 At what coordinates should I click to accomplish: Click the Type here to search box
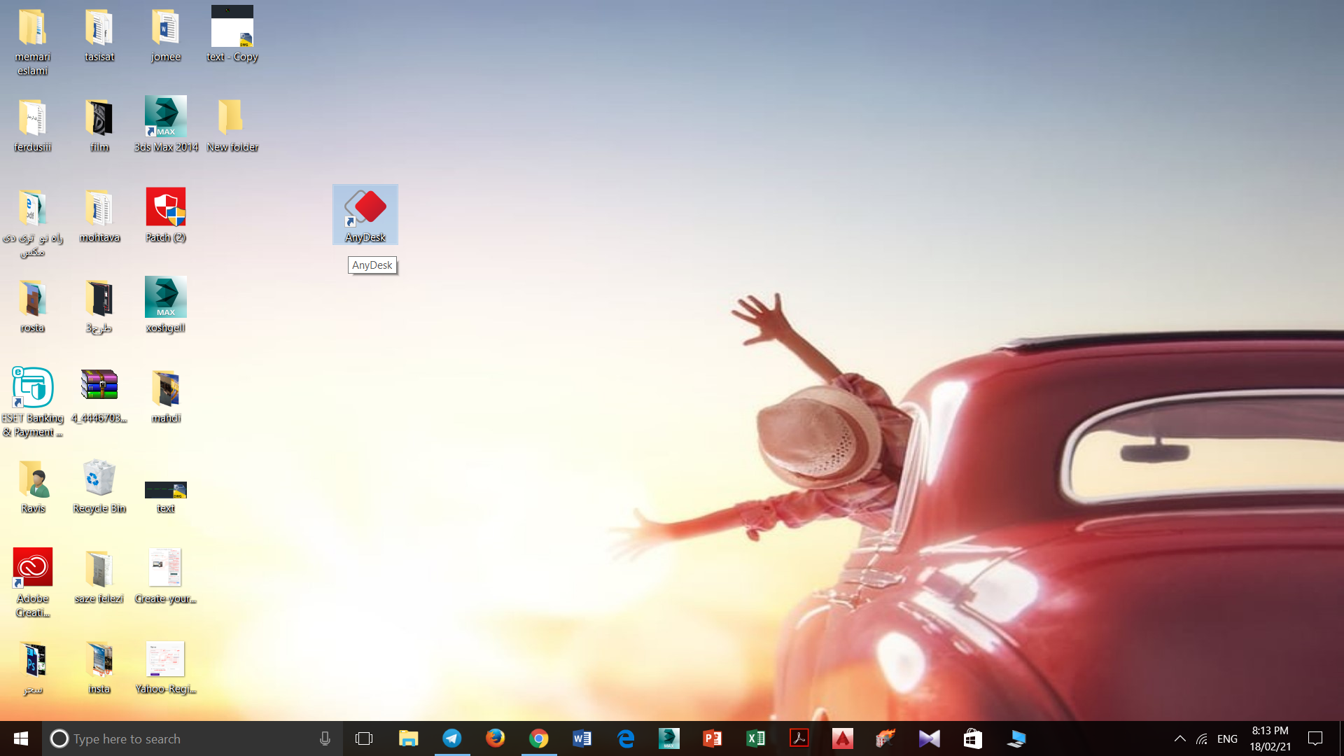pos(192,738)
